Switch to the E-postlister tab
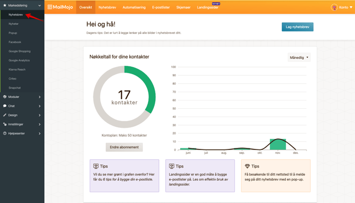 [161, 7]
